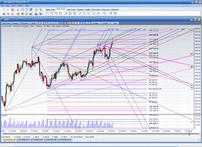
Task: Click the chart time scroll slider handle
Action: pos(189,134)
